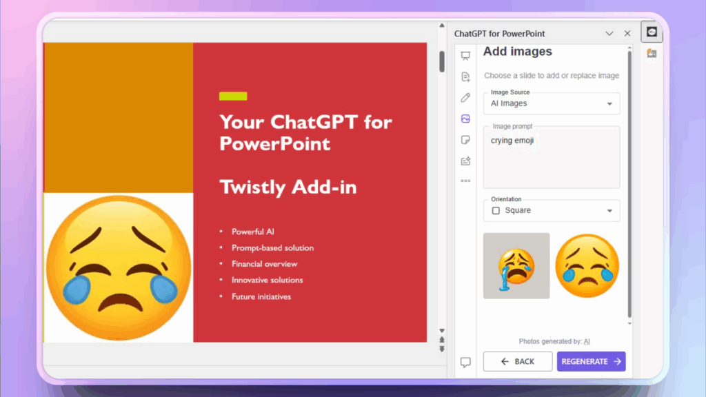Select the pencil edit icon in sidebar

465,98
